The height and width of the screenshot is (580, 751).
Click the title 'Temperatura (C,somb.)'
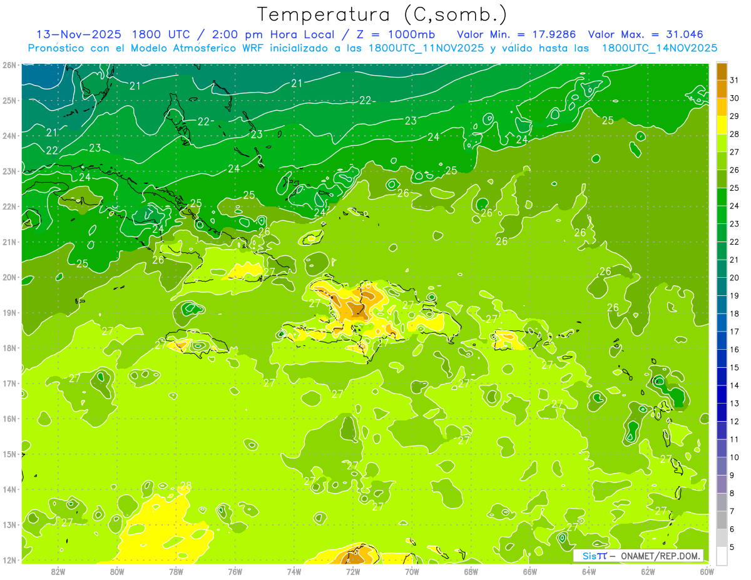coord(382,14)
